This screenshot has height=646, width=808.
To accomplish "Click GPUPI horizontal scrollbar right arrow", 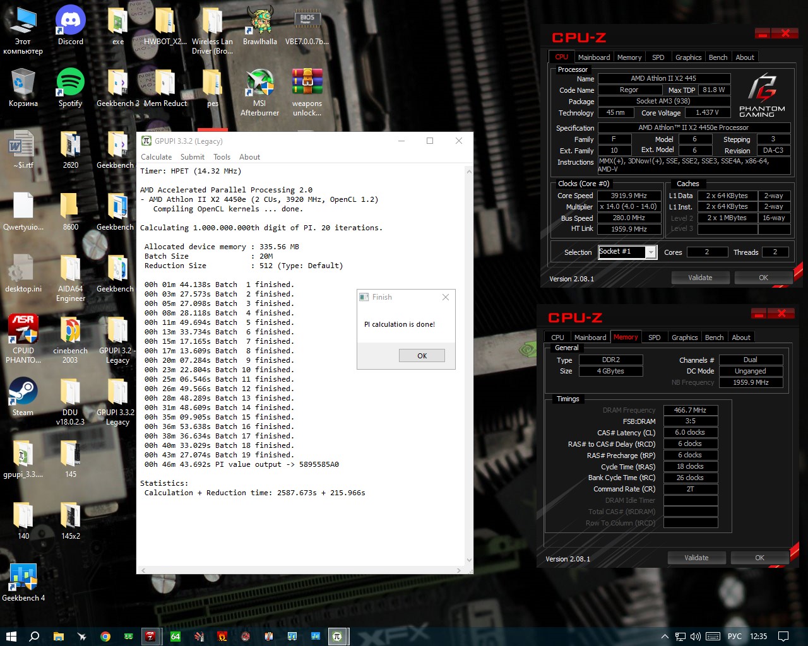I will tap(459, 570).
